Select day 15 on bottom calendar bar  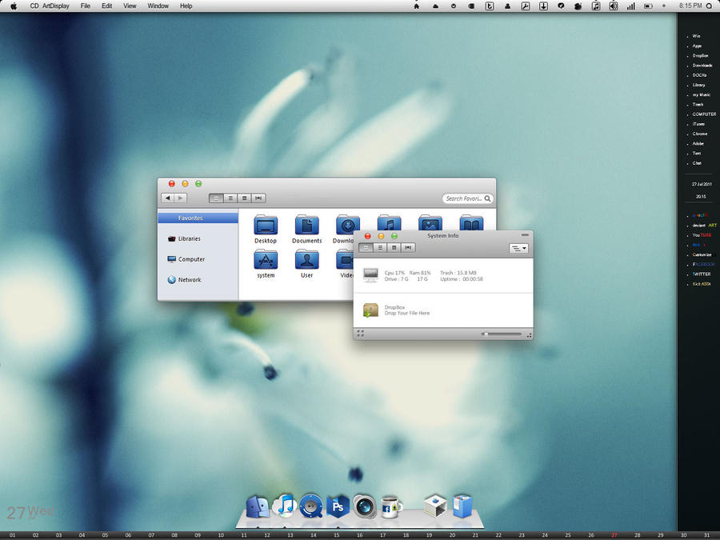pyautogui.click(x=336, y=535)
